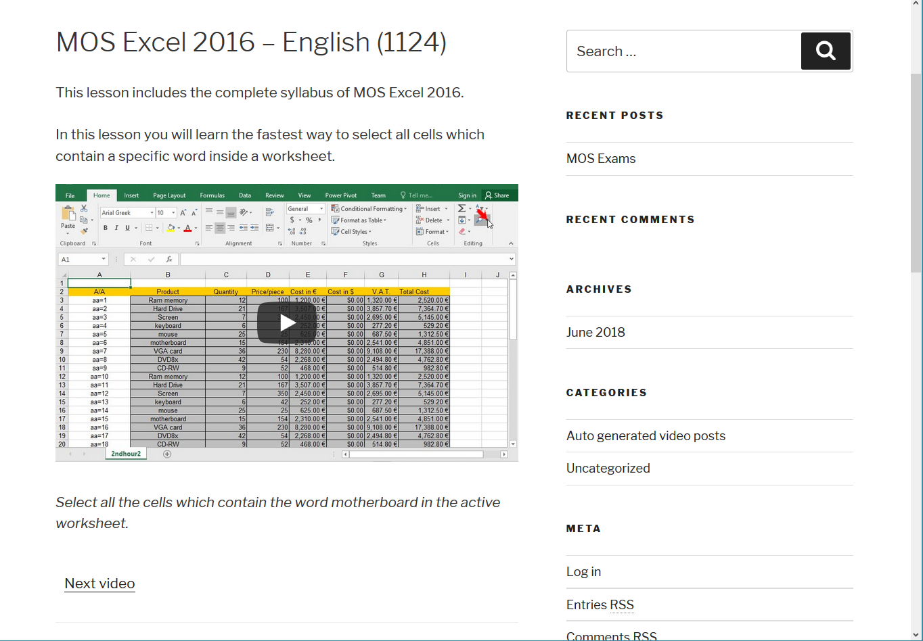The width and height of the screenshot is (923, 641).
Task: Click the Increase Font Size icon
Action: click(x=183, y=212)
